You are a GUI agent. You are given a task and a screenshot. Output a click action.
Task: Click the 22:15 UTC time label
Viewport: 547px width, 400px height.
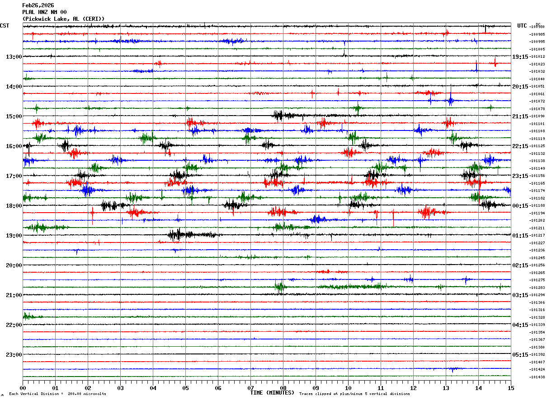pyautogui.click(x=519, y=146)
